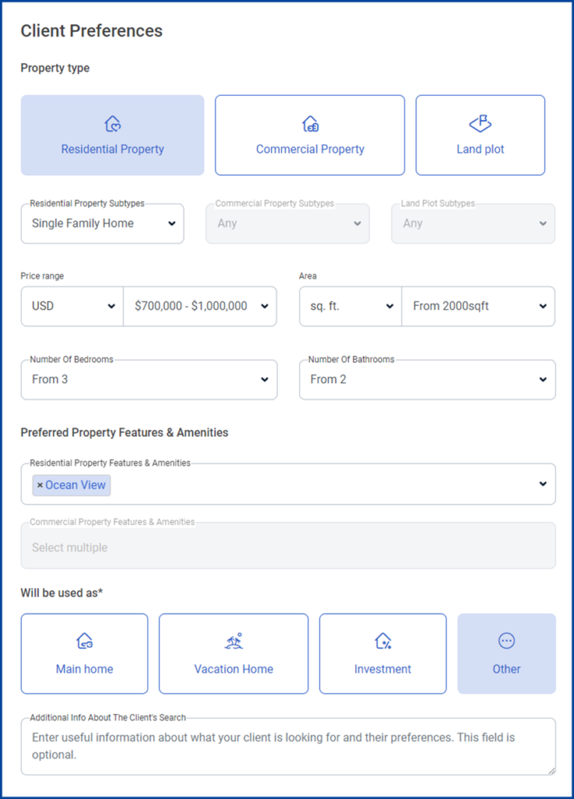Click the text area corner grip

pos(551,771)
